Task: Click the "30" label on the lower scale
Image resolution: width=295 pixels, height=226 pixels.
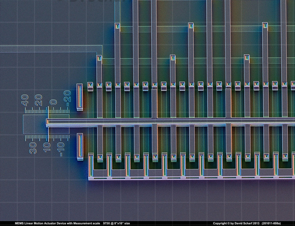Action: click(x=33, y=148)
